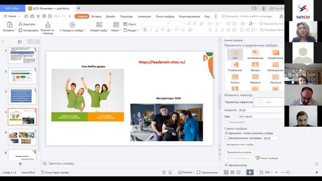Expand Раздел section dropdown
The width and height of the screenshot is (322, 181).
[131, 30]
